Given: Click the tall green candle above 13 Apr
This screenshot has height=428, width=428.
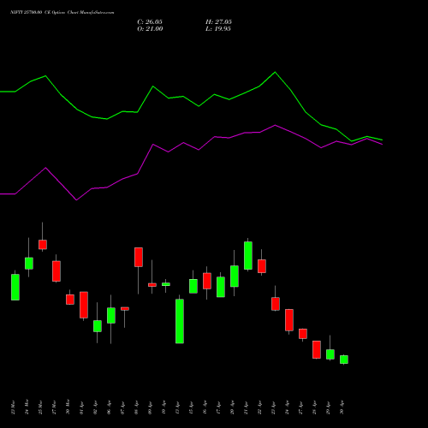Looking at the screenshot, I should click(180, 321).
